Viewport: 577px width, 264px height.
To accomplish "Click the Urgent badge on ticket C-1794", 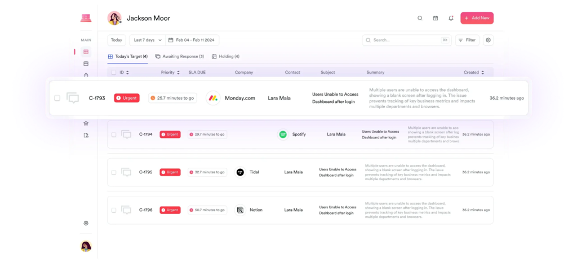I will (x=170, y=135).
